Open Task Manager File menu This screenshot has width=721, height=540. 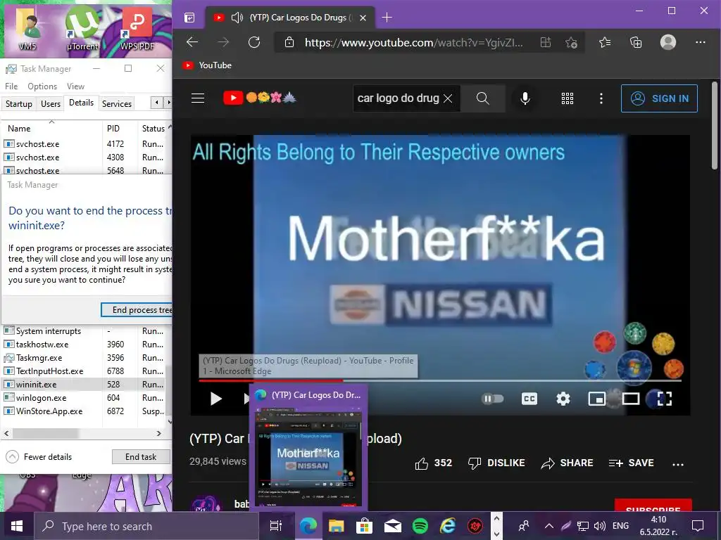[11, 86]
